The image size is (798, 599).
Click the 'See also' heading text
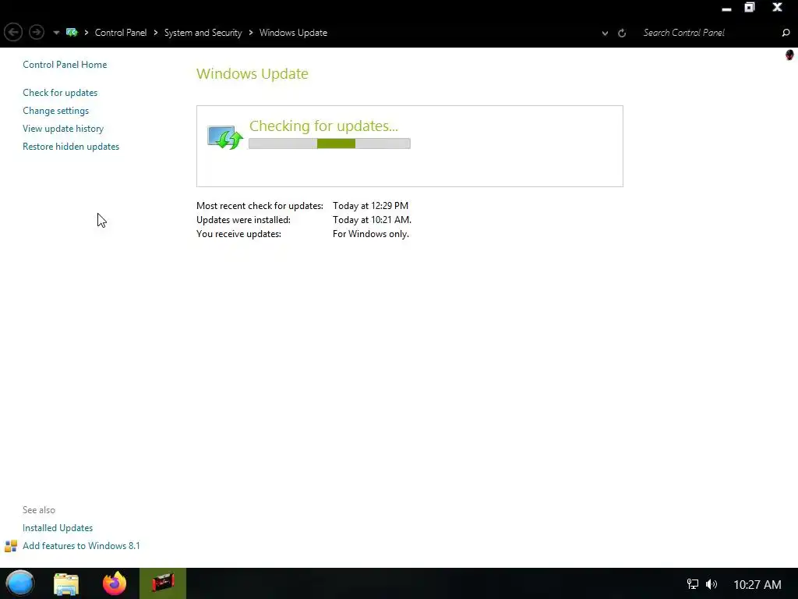tap(39, 510)
